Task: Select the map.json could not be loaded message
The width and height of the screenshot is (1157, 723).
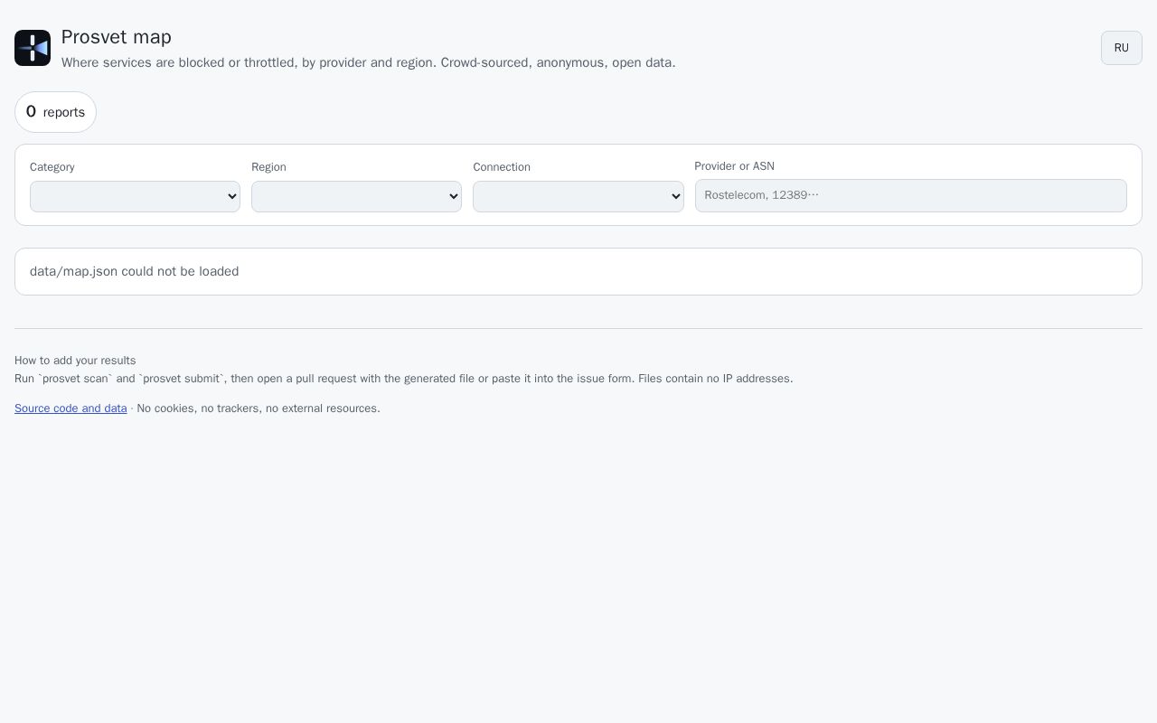Action: tap(134, 271)
